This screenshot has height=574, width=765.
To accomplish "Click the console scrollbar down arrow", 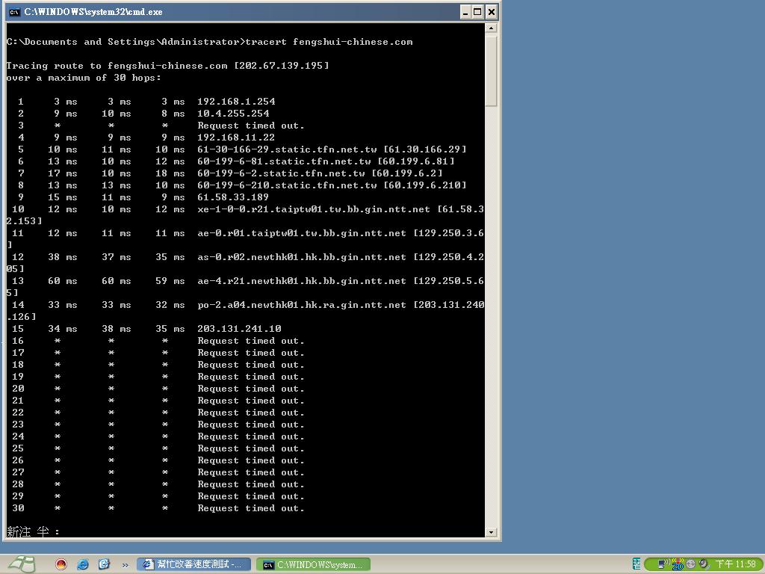I will (x=491, y=532).
